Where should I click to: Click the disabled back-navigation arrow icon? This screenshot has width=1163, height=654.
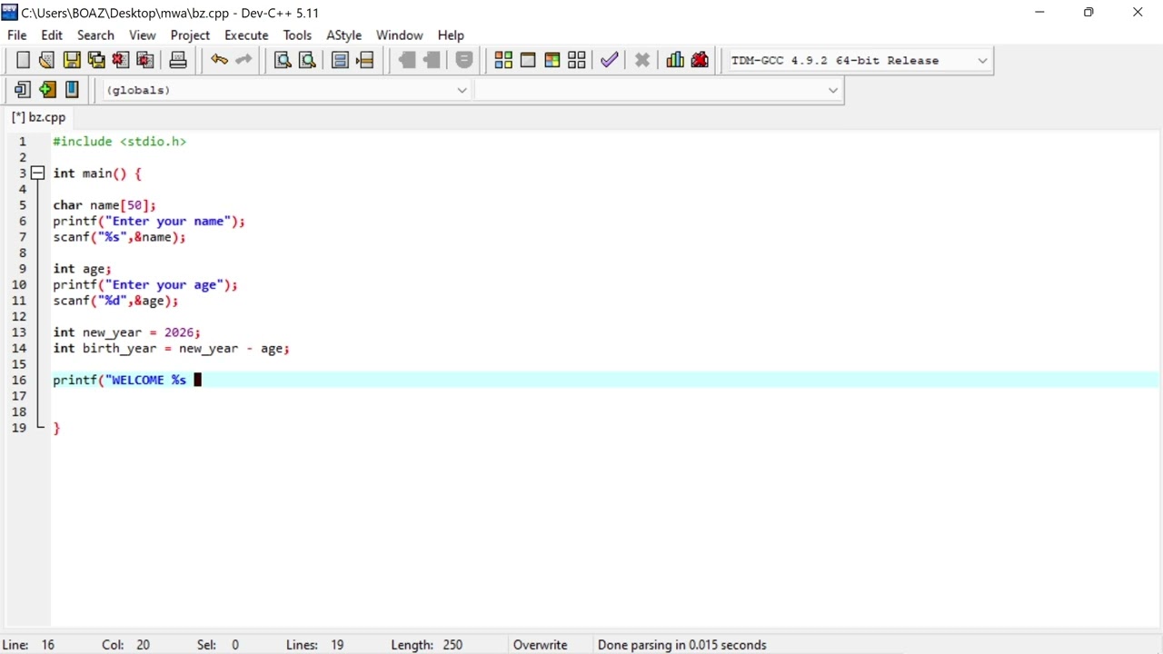(407, 60)
